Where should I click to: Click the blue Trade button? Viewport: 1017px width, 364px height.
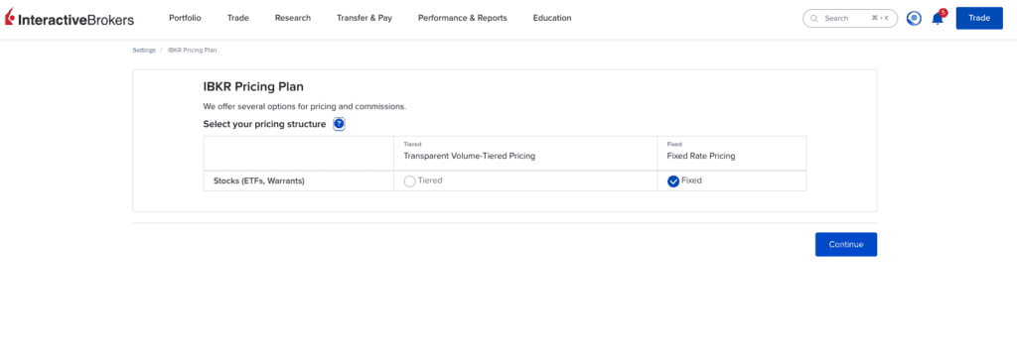[979, 18]
